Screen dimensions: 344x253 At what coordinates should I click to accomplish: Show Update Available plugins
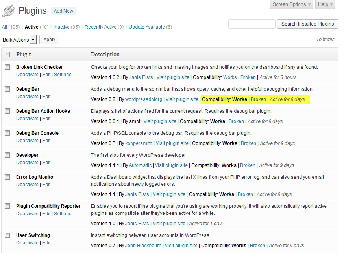pos(147,27)
